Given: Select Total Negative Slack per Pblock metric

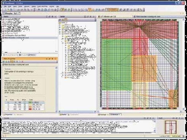Looking at the screenshot, I should (15, 35).
